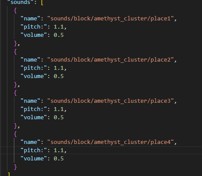The image size is (202, 176).
Task: Click the place1 sound path string
Action: (111, 19)
